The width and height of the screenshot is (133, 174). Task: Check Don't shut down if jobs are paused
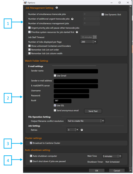point(31,161)
